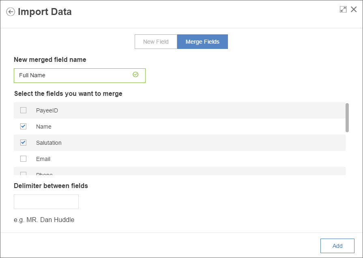Click the PayeeID field label

pos(47,110)
